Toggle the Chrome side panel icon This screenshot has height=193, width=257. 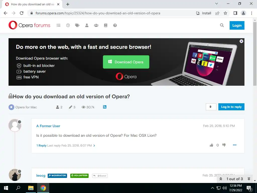click(235, 13)
